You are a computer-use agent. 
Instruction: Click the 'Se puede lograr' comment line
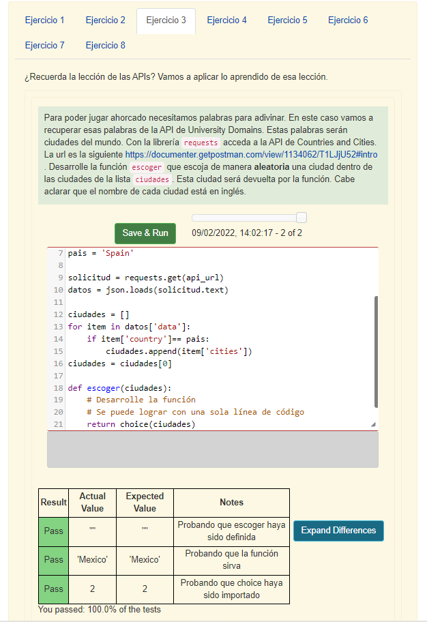click(195, 412)
